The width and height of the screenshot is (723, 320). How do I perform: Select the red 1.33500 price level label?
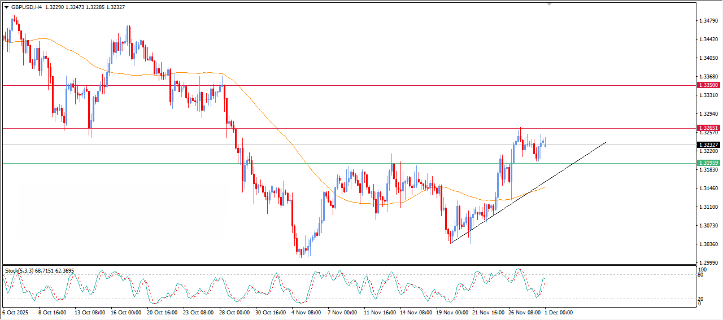coord(708,85)
